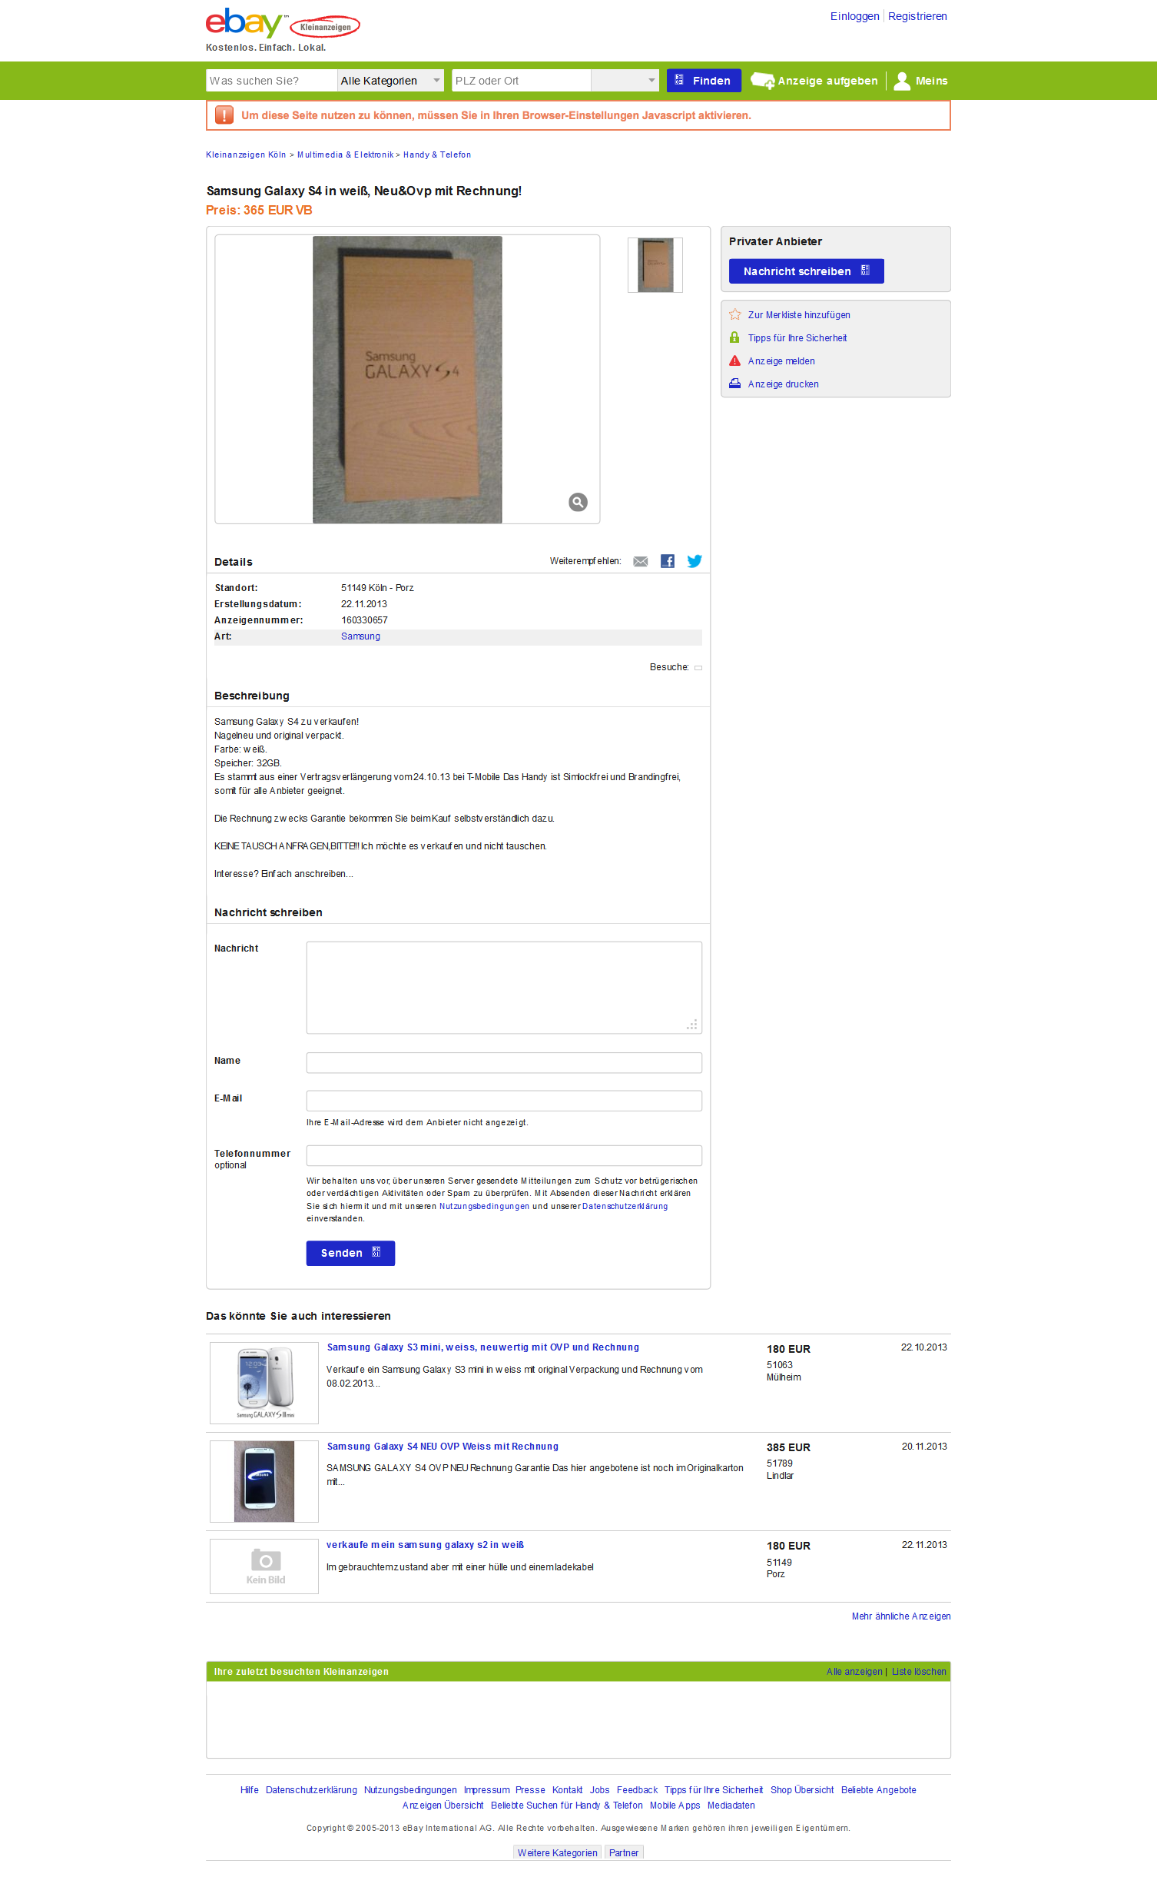Open Handy & Telefon breadcrumb
Image resolution: width=1157 pixels, height=1877 pixels.
click(x=437, y=154)
